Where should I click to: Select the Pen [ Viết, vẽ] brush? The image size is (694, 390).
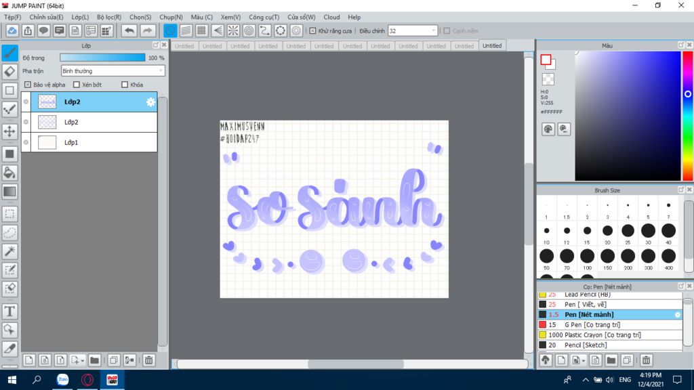click(610, 305)
